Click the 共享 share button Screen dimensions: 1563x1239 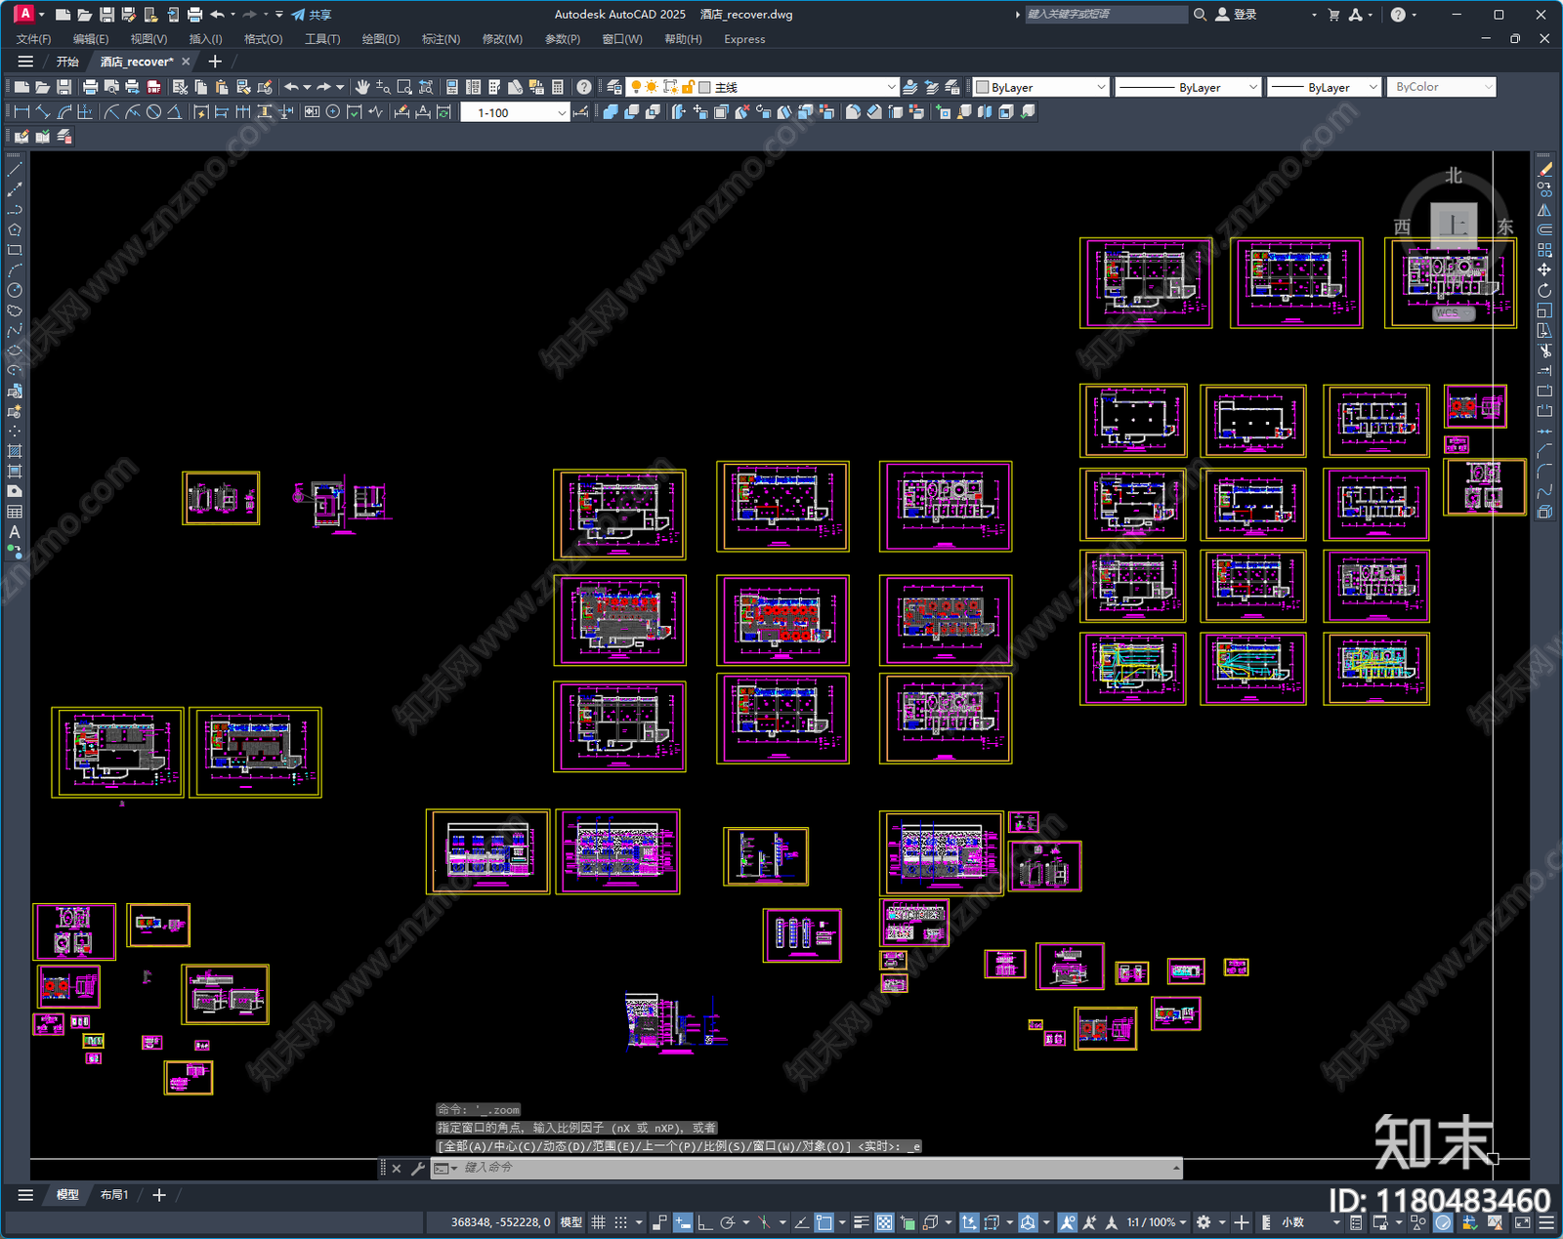pyautogui.click(x=312, y=15)
